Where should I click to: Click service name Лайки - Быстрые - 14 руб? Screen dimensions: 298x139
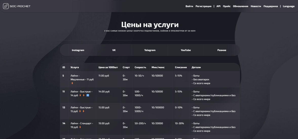coord(81,93)
